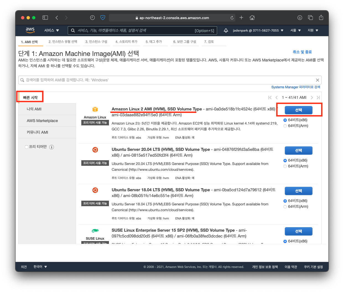
Task: Click the Ubuntu 18.04 logo icon
Action: [x=95, y=190]
